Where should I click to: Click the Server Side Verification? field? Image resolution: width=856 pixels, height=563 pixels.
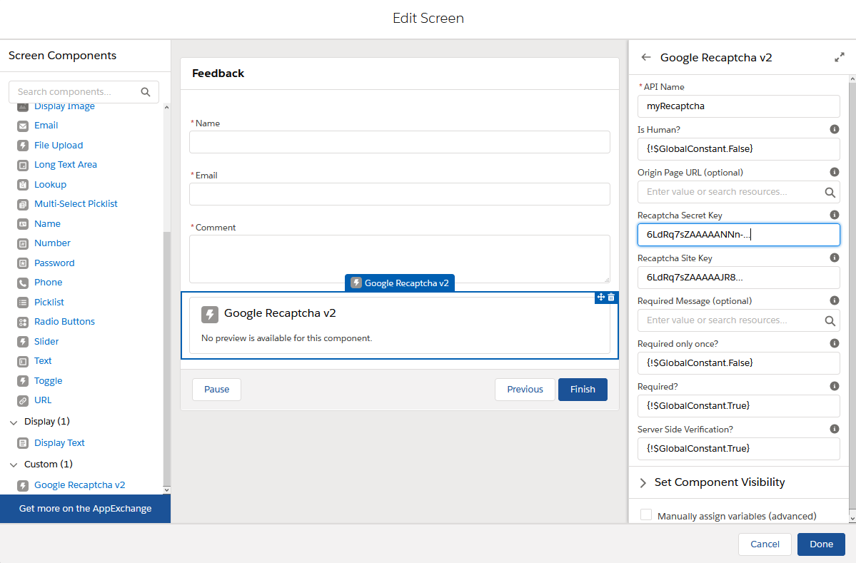click(x=739, y=449)
